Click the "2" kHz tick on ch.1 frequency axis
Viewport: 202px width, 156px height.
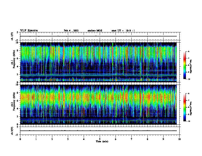click(x=18, y=74)
